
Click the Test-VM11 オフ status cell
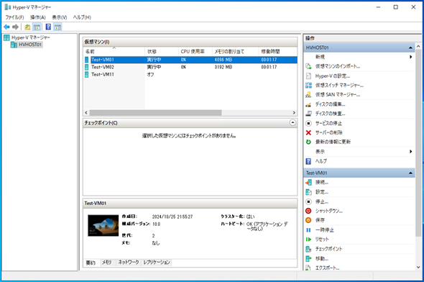coord(151,74)
